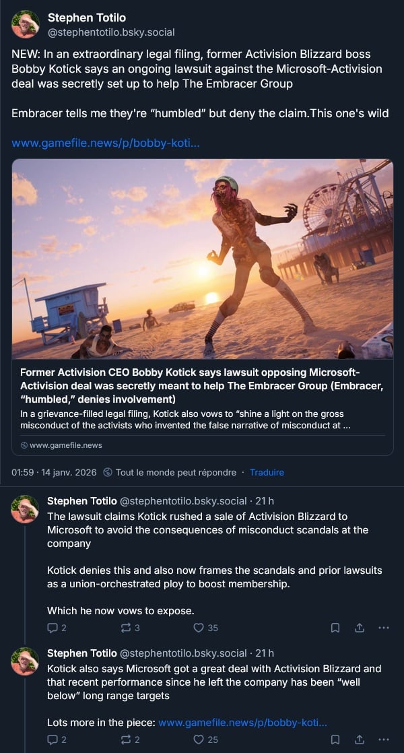Open Stephen Totilo's avatar in main post
The image size is (404, 753).
26,24
